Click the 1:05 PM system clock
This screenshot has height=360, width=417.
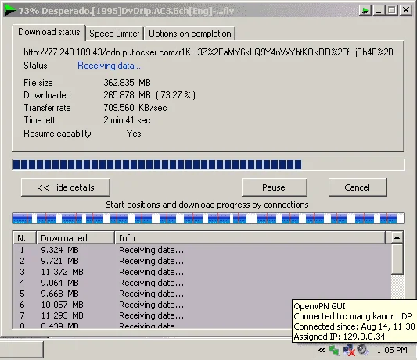tap(392, 350)
